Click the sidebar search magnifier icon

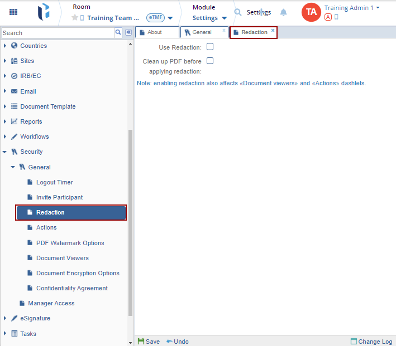118,33
